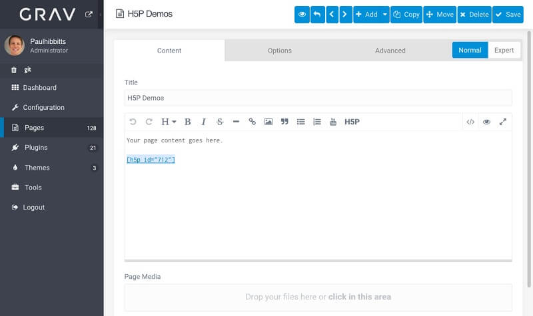
Task: Open the Paulhibbitts user avatar
Action: pos(14,45)
